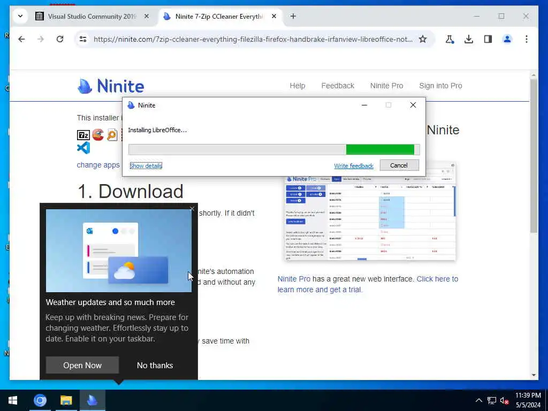This screenshot has width=548, height=411.
Task: Dismiss the weather popup with X
Action: pos(192,209)
